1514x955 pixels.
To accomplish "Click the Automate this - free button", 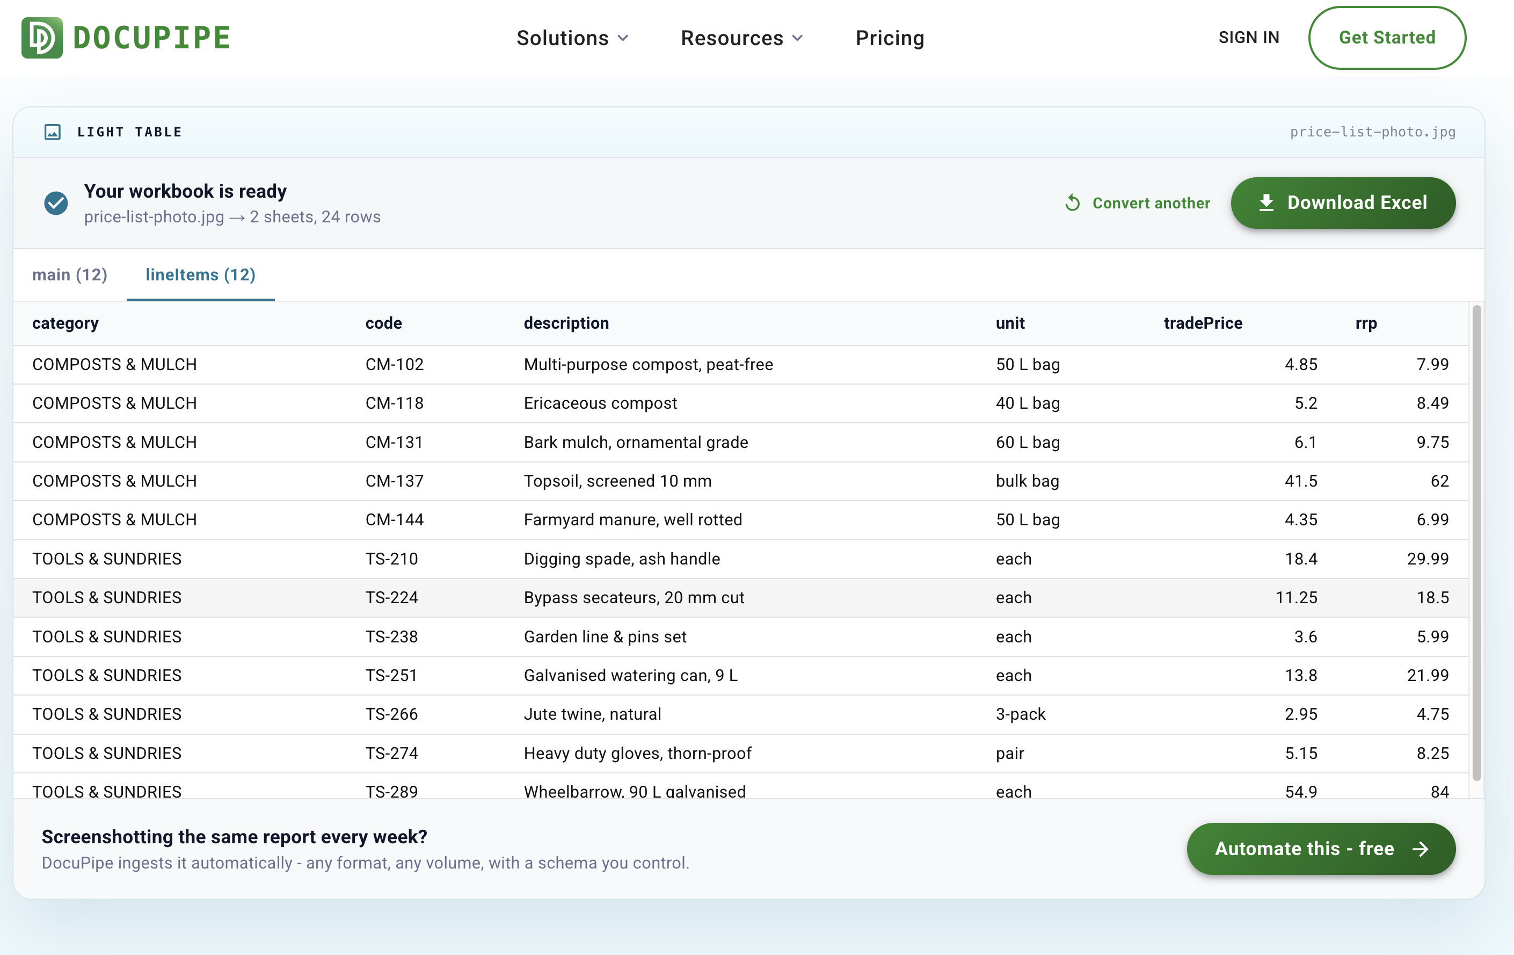I will [x=1321, y=849].
